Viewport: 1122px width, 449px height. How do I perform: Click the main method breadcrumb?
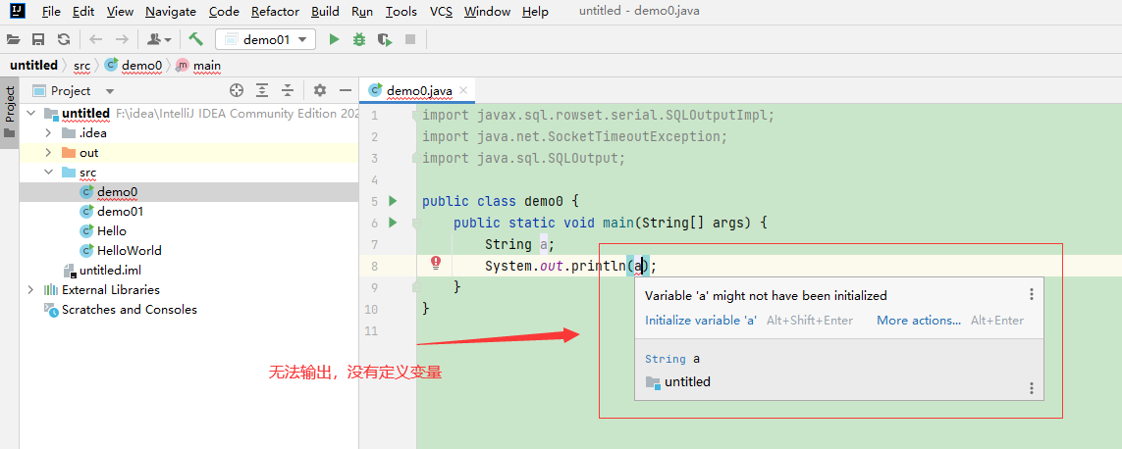pyautogui.click(x=198, y=65)
